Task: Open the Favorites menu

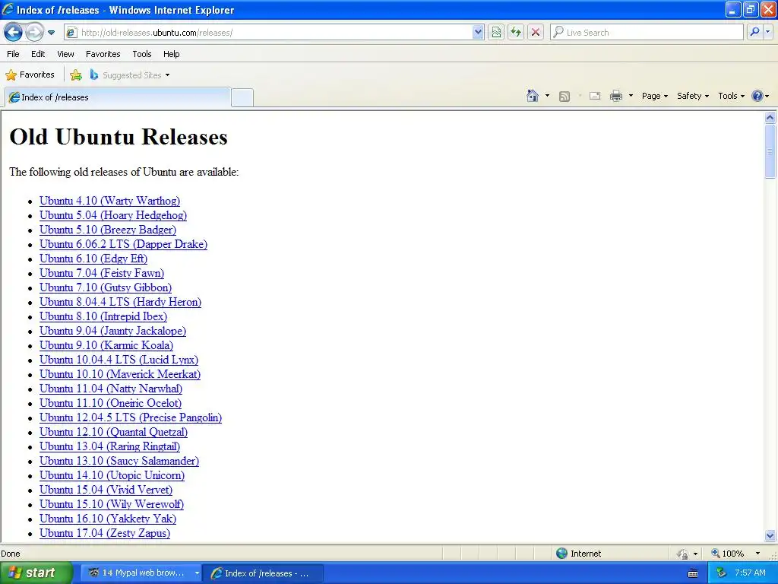Action: click(103, 54)
